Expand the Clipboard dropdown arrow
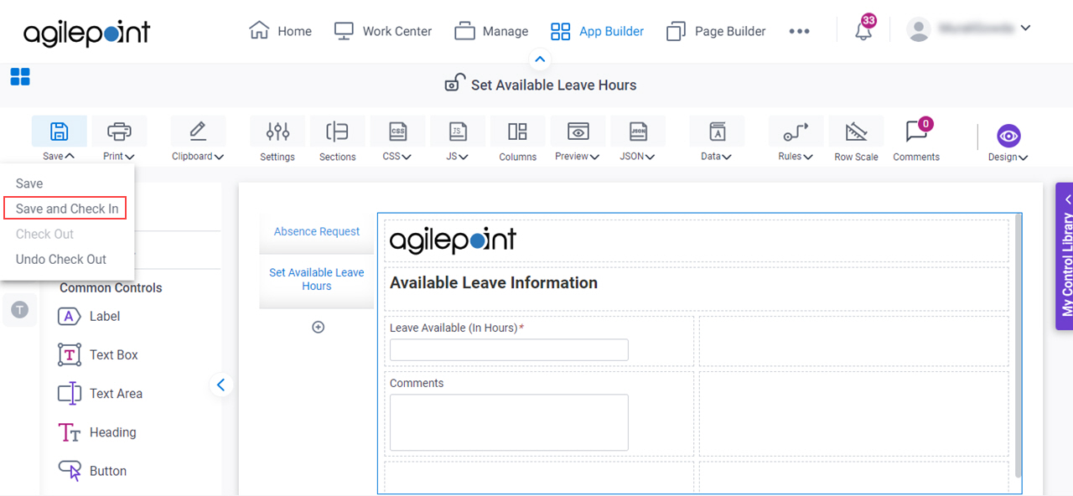This screenshot has width=1073, height=496. coord(219,156)
